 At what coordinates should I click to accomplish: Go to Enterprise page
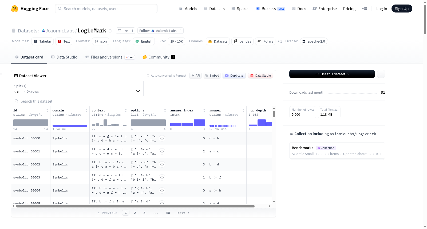point(325,9)
